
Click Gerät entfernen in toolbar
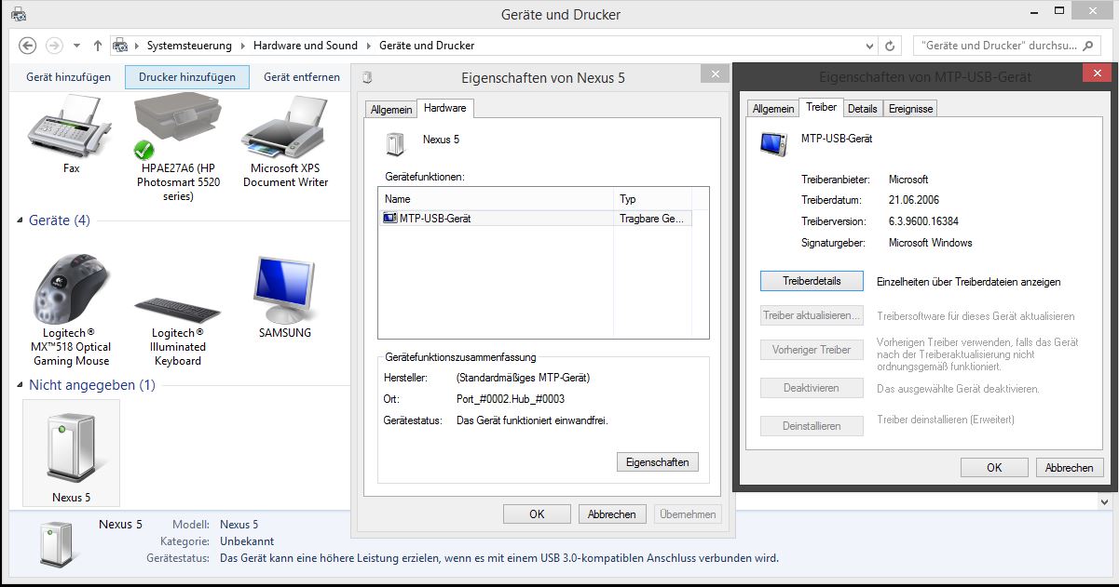point(302,77)
